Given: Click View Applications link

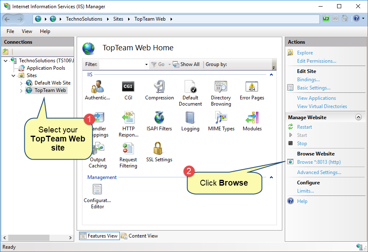Looking at the screenshot, I should (316, 98).
